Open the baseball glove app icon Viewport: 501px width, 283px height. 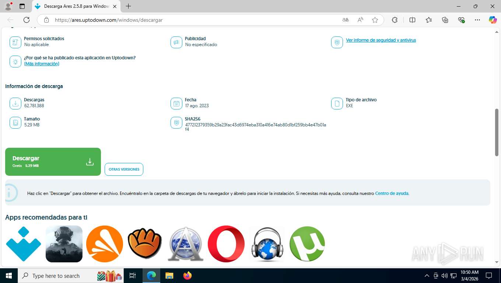(x=145, y=244)
